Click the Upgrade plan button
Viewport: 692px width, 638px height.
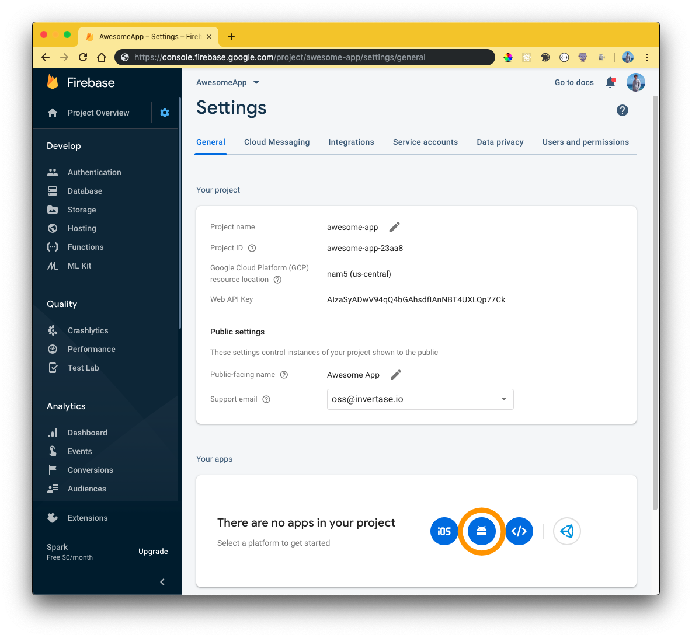tap(153, 551)
